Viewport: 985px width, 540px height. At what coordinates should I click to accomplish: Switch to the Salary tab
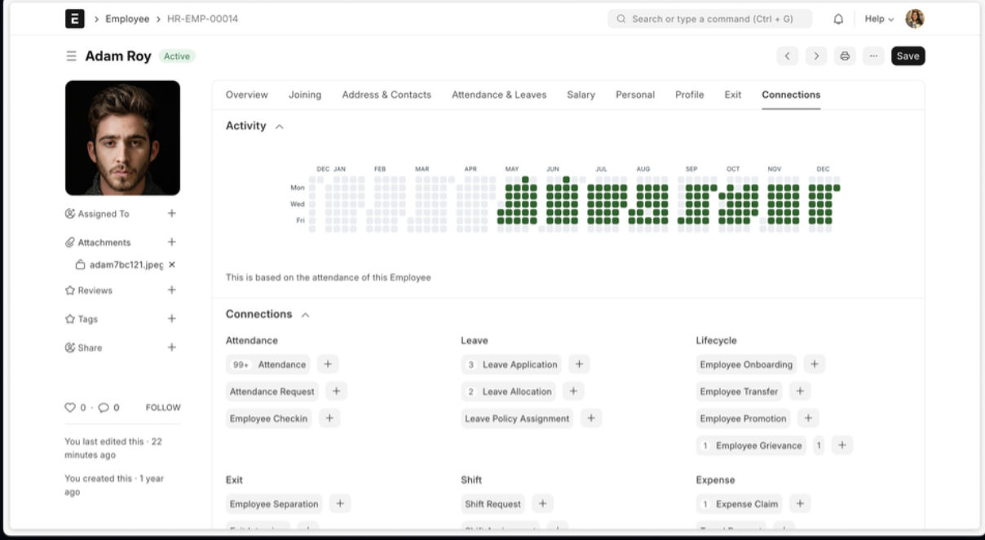point(581,95)
